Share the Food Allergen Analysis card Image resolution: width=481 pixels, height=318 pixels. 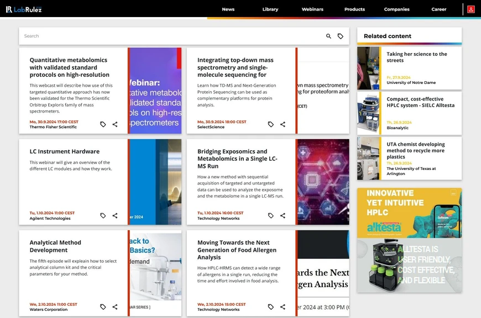tap(283, 306)
